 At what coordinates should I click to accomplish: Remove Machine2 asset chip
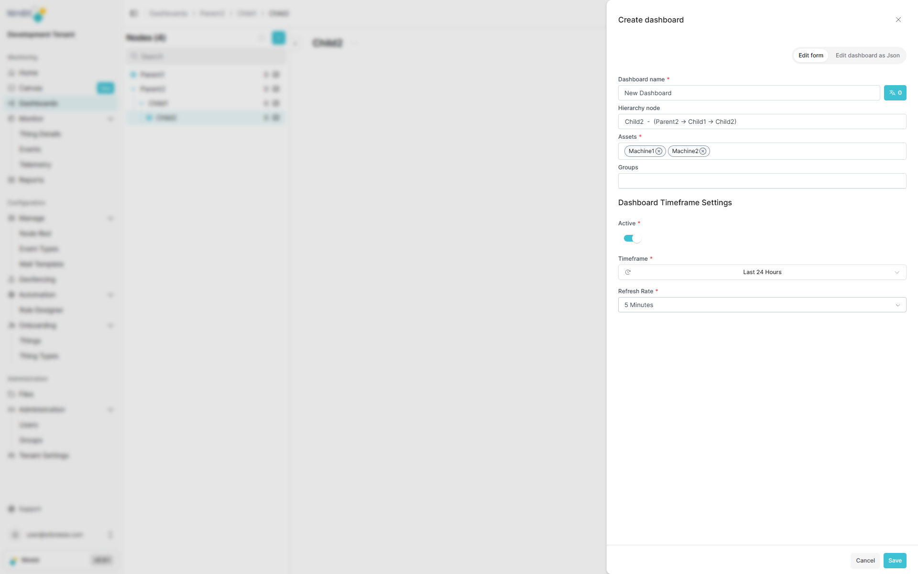click(x=703, y=151)
